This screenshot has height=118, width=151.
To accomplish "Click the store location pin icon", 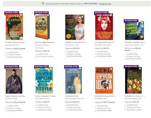I will pyautogui.click(x=43, y=4).
